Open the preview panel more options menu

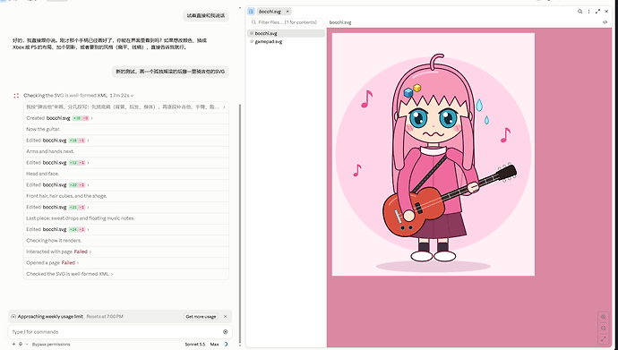tap(588, 12)
